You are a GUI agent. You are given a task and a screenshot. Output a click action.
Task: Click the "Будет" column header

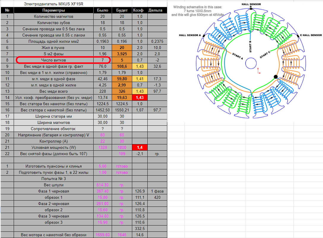coord(122,10)
